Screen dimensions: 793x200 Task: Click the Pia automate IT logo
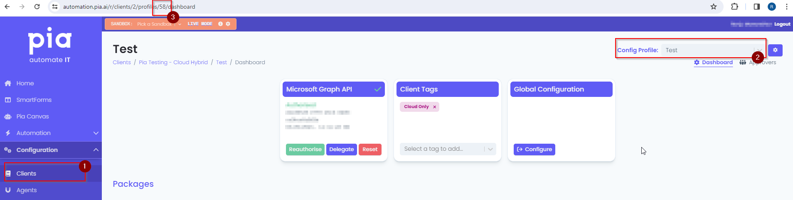coord(50,45)
